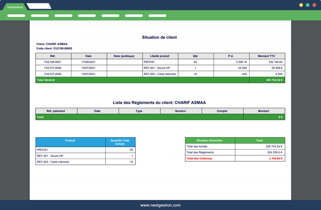
Task: Click the Type column header
Action: click(139, 111)
